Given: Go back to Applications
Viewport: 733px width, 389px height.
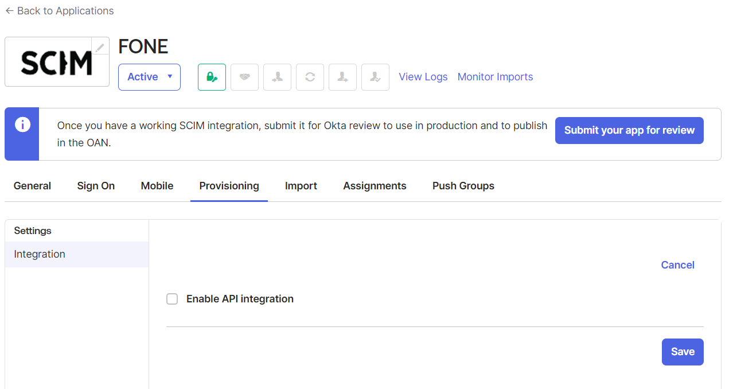Looking at the screenshot, I should click(x=60, y=11).
